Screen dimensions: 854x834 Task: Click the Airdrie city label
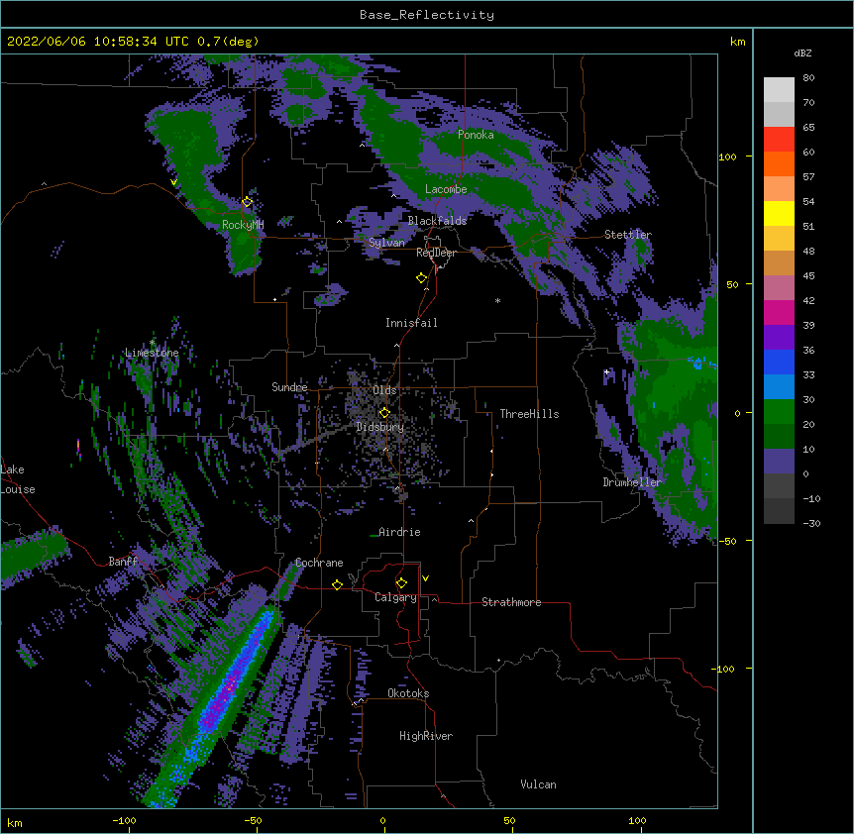pos(399,532)
